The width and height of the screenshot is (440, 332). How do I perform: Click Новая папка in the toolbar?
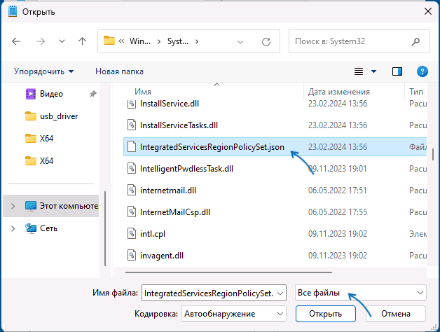119,71
